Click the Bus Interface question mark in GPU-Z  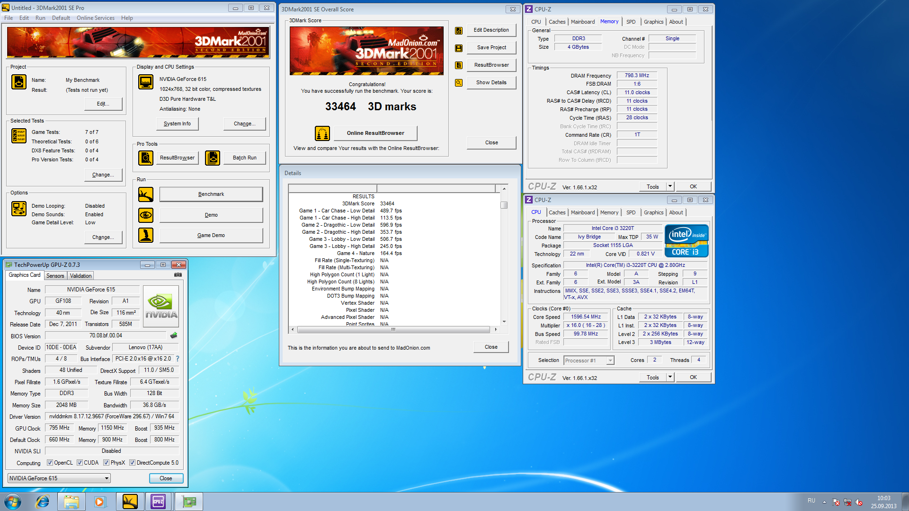(178, 359)
